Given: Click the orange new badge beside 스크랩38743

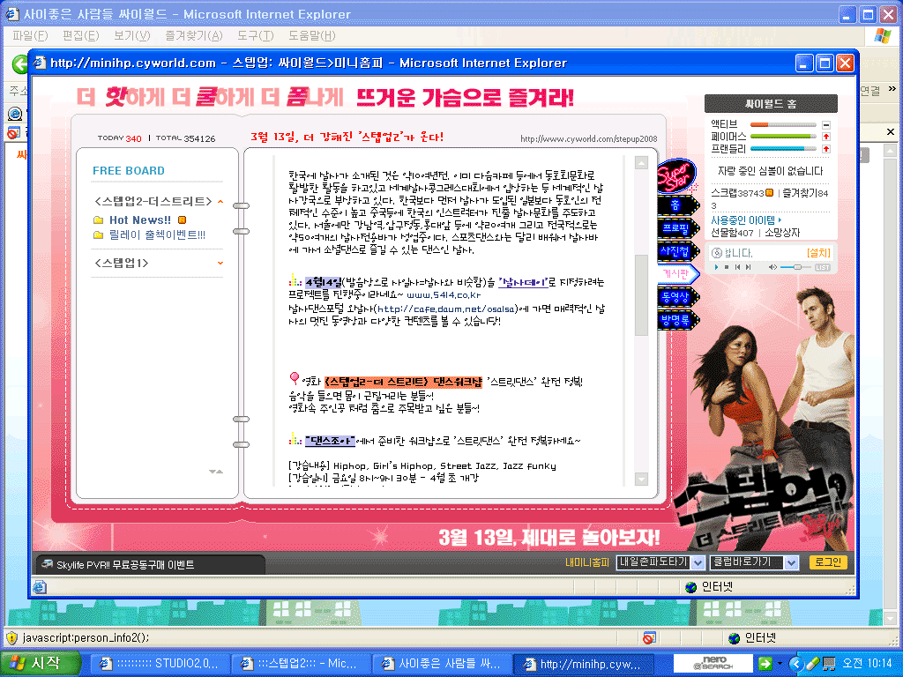Looking at the screenshot, I should click(x=769, y=193).
